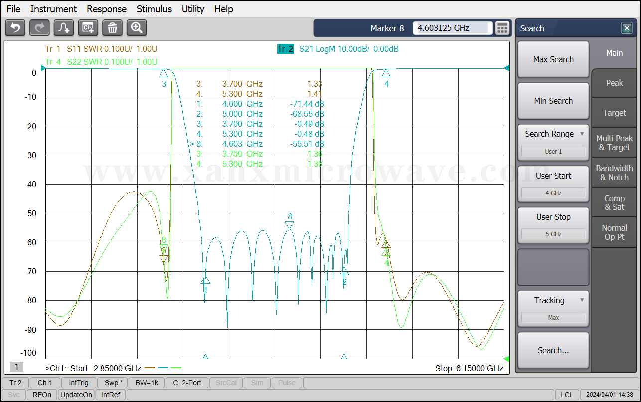This screenshot has height=402, width=641.
Task: Click the Marker 8 frequency input field
Action: 452,28
